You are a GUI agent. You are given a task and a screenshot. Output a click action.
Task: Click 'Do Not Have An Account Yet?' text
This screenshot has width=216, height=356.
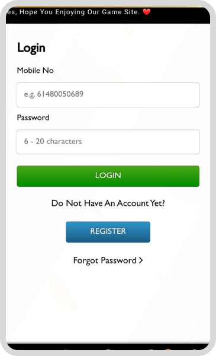tap(108, 203)
